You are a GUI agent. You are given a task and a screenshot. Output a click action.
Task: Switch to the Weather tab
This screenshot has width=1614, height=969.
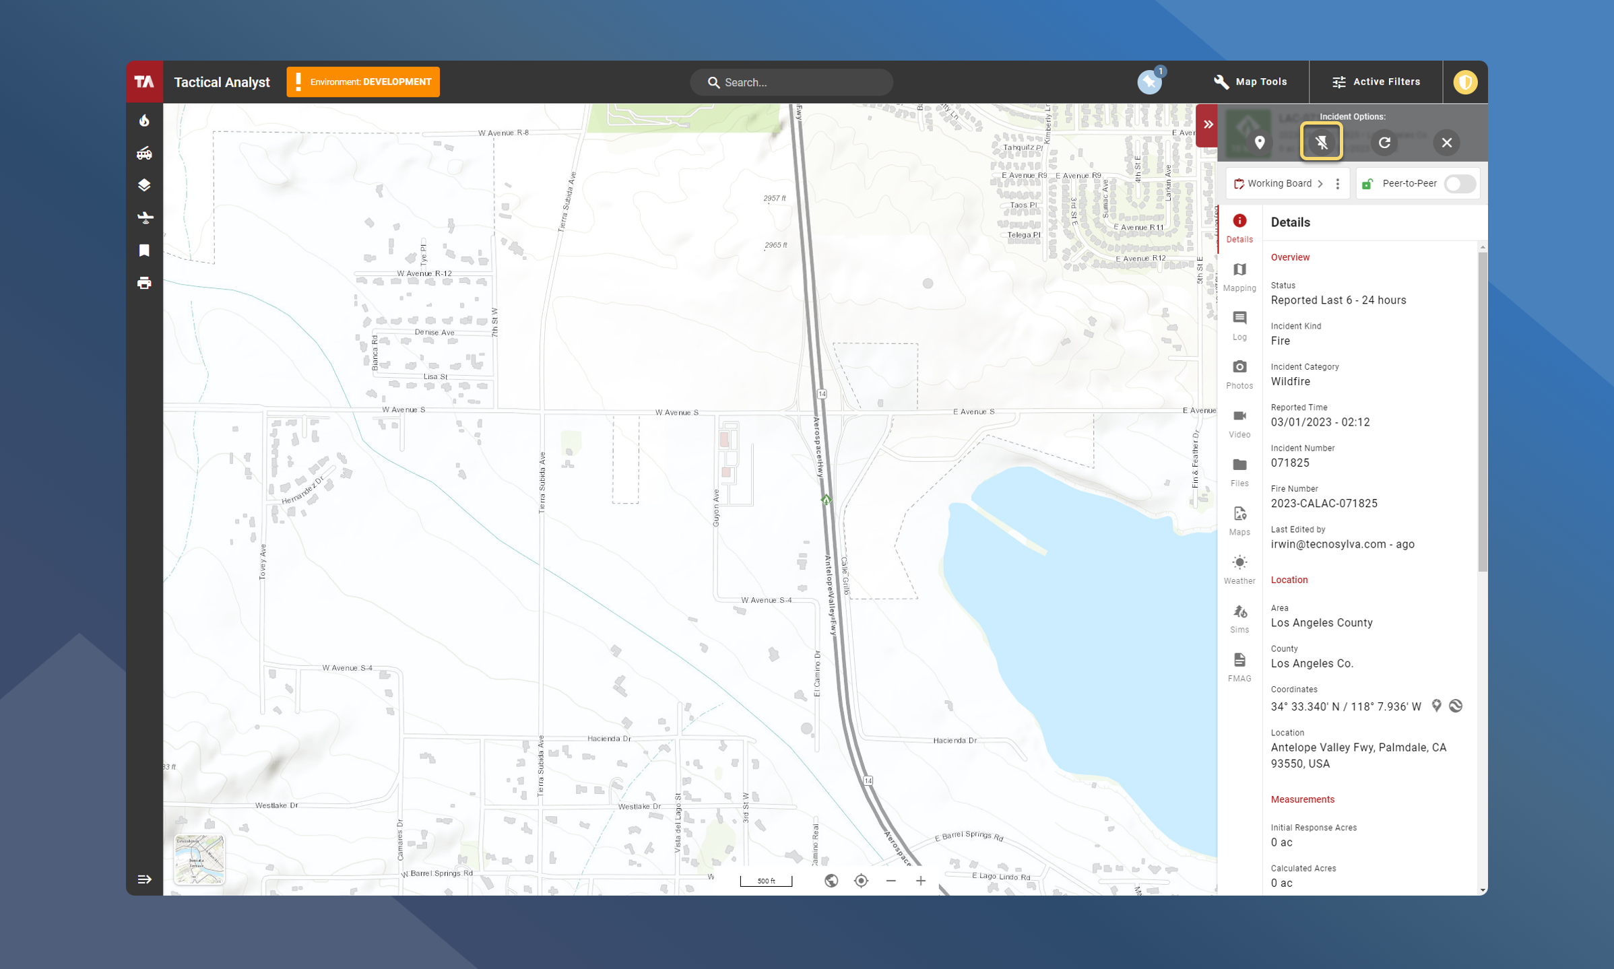click(1239, 569)
